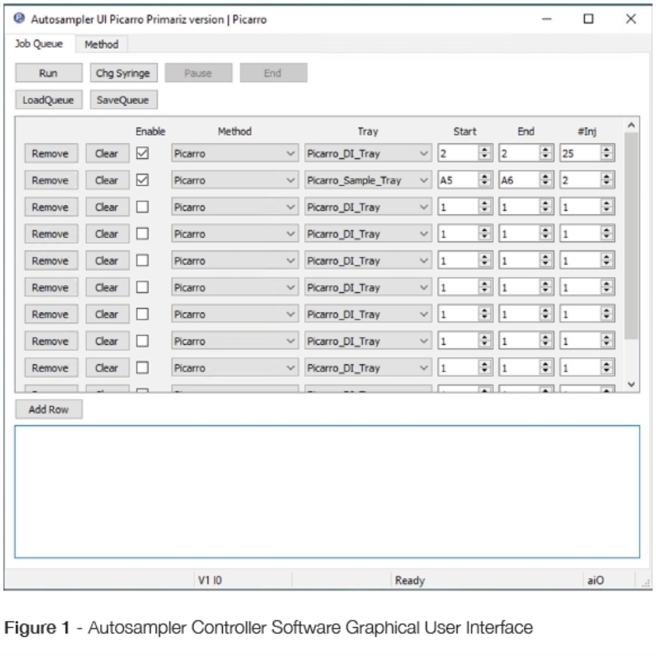Tick the Enable checkbox in the fourth row
656x656 pixels.
pyautogui.click(x=142, y=233)
